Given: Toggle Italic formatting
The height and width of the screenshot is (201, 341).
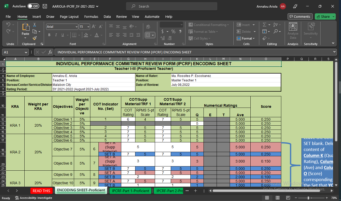Looking at the screenshot, I should tap(56, 35).
